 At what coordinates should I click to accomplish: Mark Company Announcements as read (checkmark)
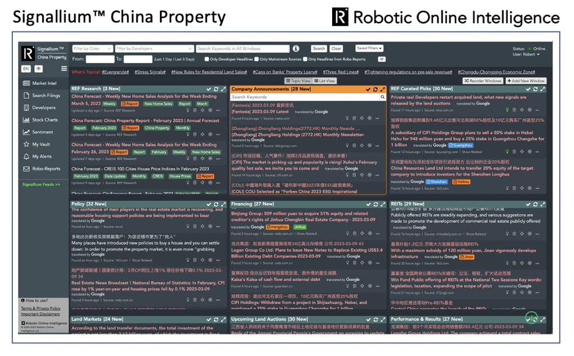368,89
